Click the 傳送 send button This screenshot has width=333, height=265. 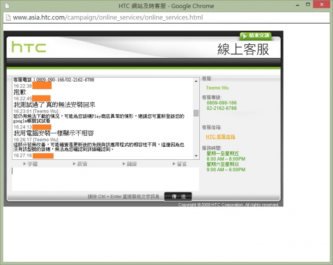coord(178,197)
